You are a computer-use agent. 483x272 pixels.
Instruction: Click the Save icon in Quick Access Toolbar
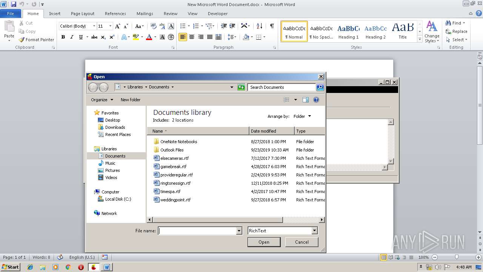[14, 4]
